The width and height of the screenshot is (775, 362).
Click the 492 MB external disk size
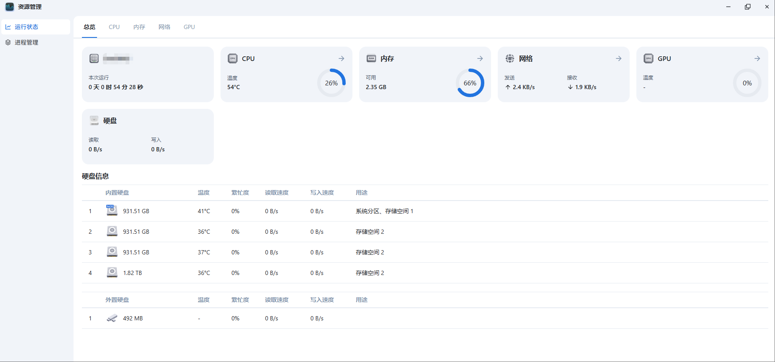(133, 318)
